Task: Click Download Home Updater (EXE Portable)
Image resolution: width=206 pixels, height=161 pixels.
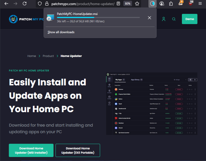Action: (78, 150)
